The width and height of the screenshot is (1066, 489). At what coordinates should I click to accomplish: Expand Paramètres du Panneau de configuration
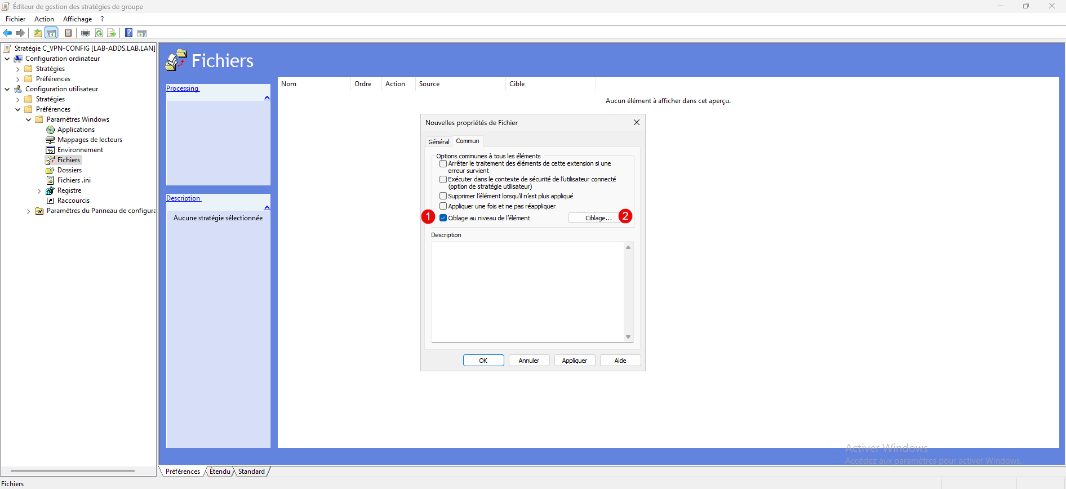click(28, 211)
